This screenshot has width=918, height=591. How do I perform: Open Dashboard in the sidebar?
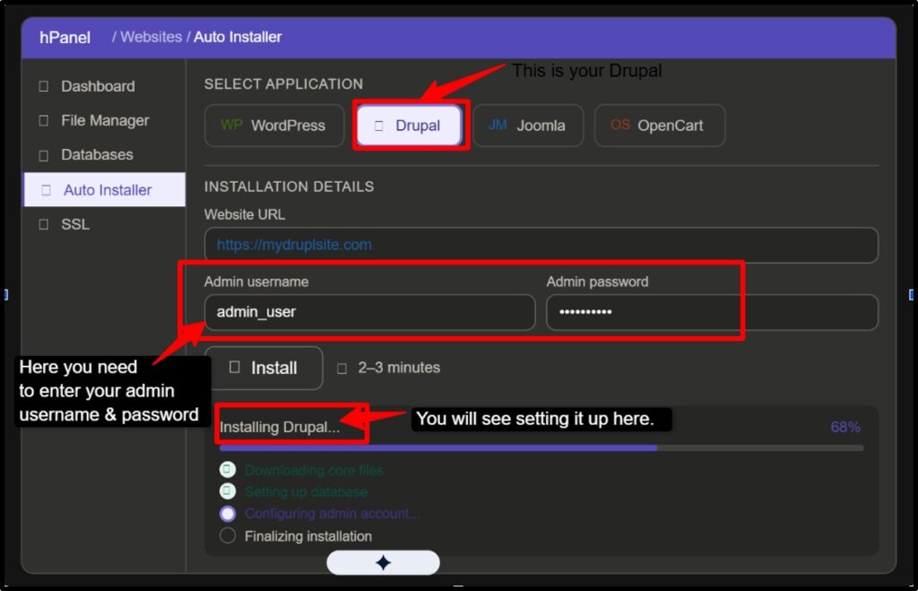click(x=99, y=86)
